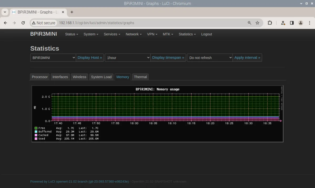
Task: Switch to the Interfaces tab
Action: tap(60, 77)
